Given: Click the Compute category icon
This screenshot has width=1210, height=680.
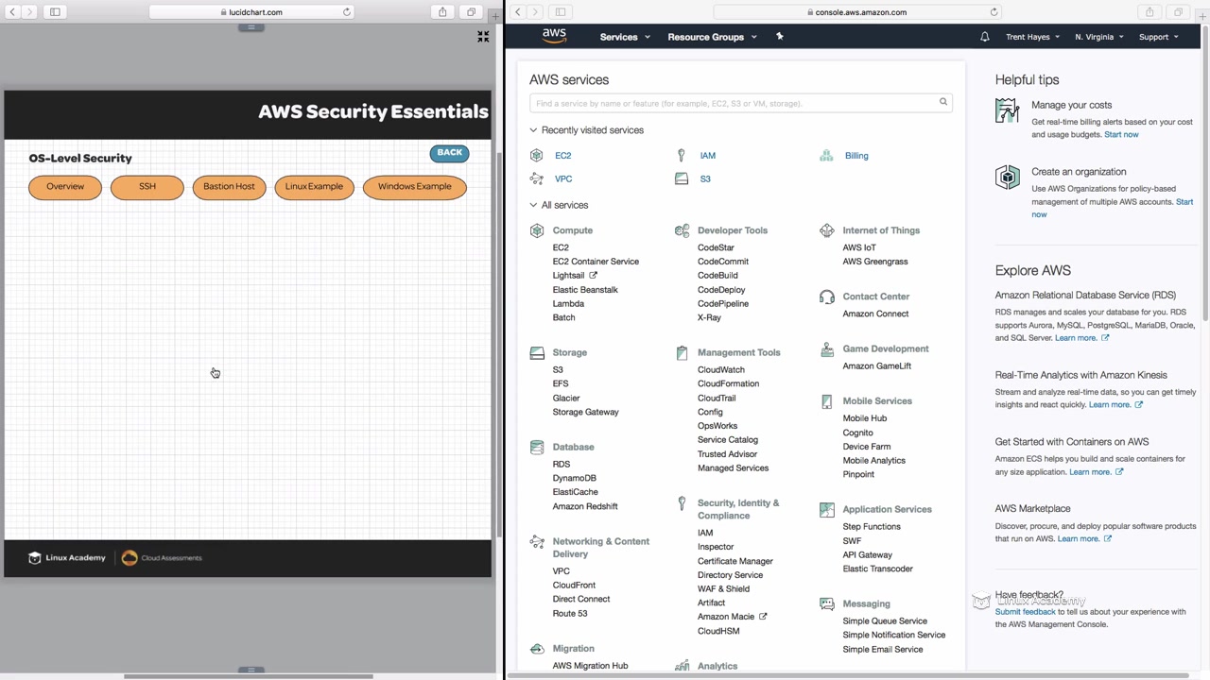Looking at the screenshot, I should [x=537, y=230].
